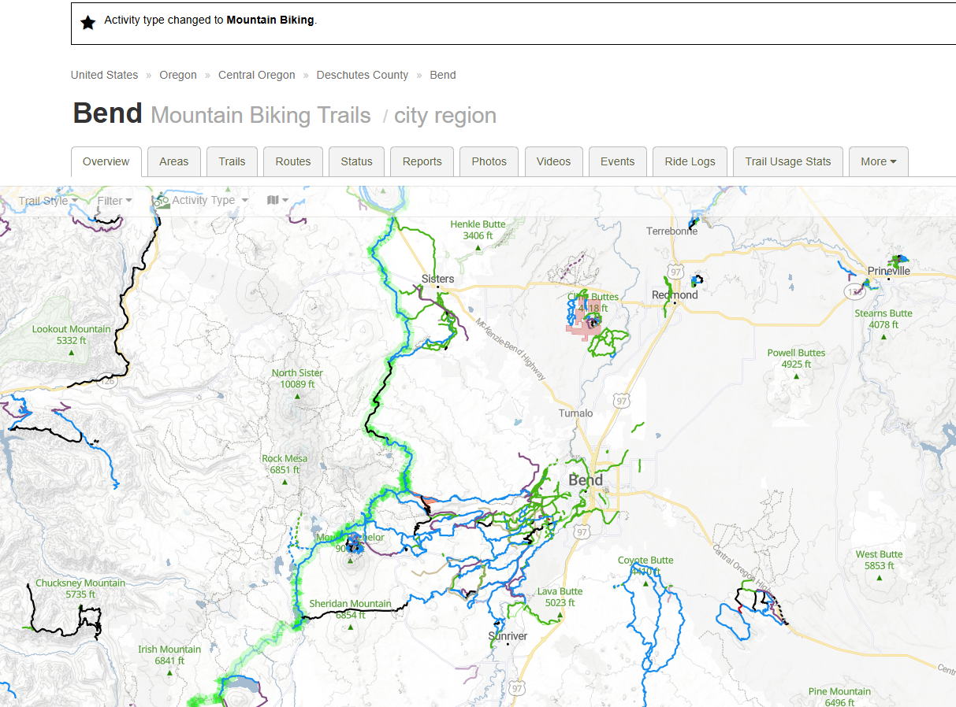Open the Events tab
Screen dimensions: 956x707
tap(617, 161)
